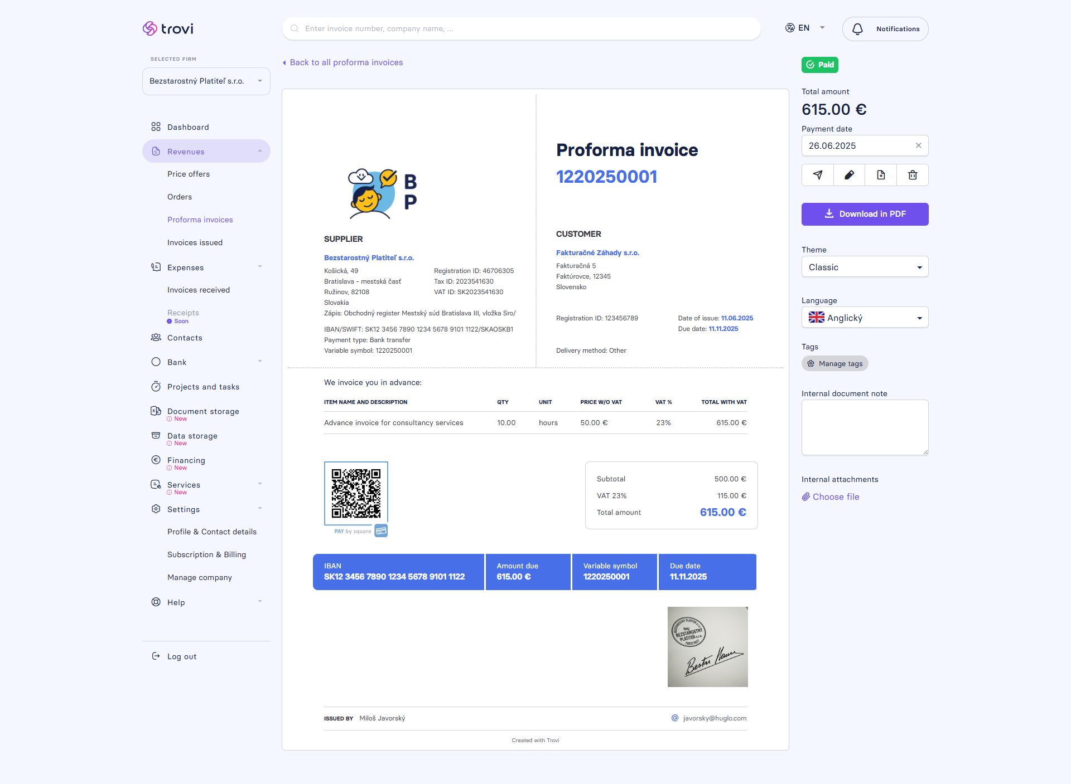The image size is (1071, 784).
Task: Clear the payment date with X
Action: click(918, 145)
